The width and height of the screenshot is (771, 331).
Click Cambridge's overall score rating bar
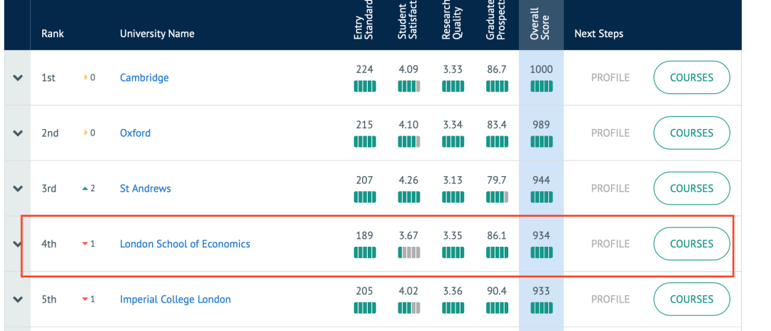coord(541,86)
